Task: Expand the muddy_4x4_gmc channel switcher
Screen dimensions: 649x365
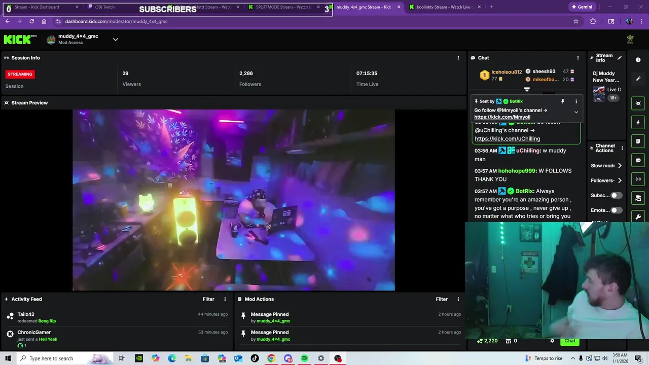Action: pos(116,40)
